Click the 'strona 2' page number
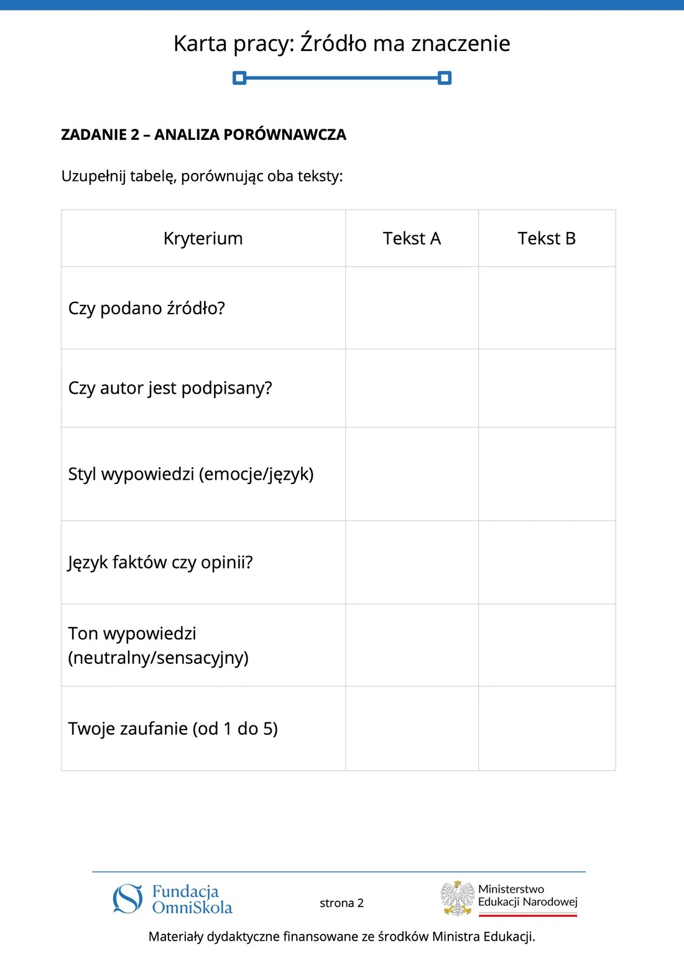 341,903
